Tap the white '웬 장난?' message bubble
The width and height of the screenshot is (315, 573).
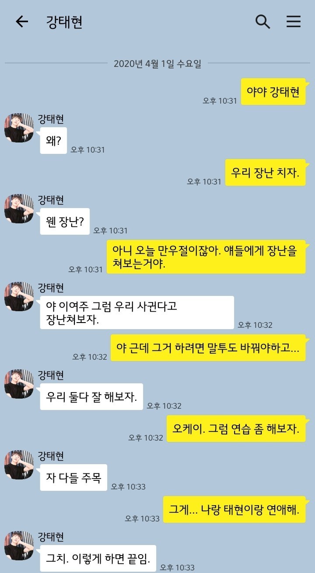coord(65,221)
